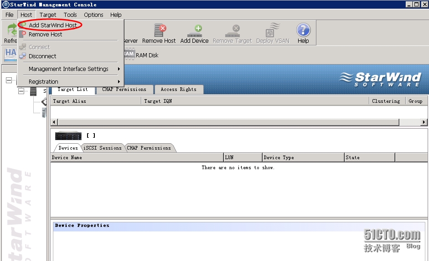Image resolution: width=429 pixels, height=261 pixels.
Task: Open the File menu
Action: [x=9, y=15]
